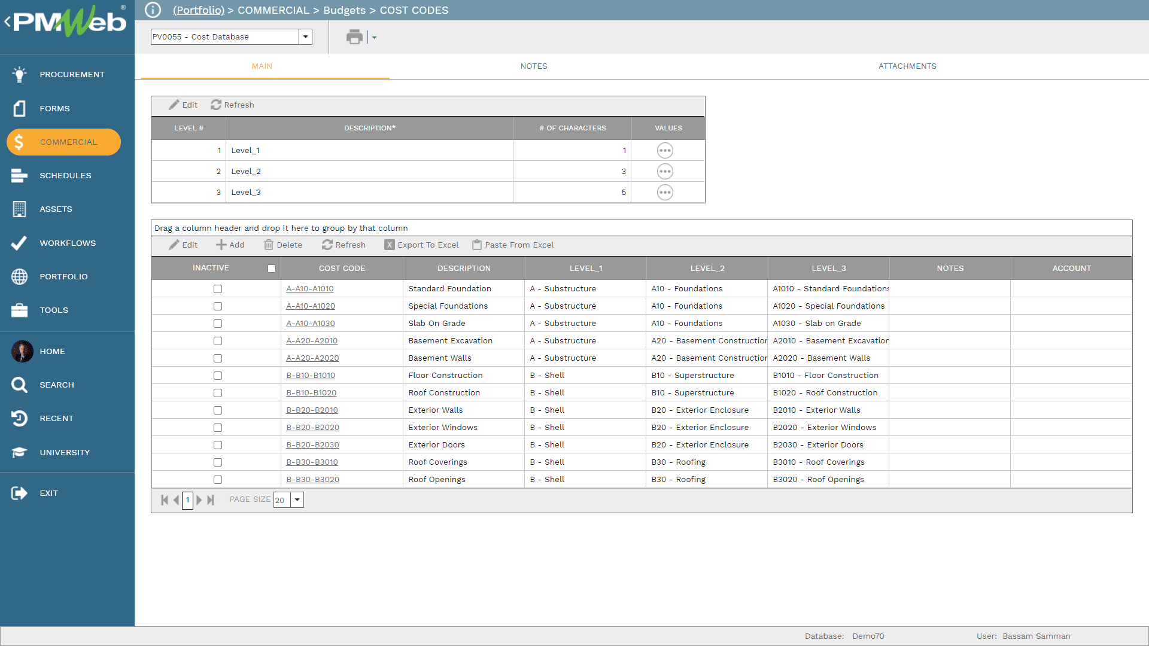The width and height of the screenshot is (1149, 646).
Task: Click Add in cost codes toolbar
Action: point(230,245)
